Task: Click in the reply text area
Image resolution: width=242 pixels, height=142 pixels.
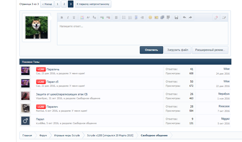Action: point(142,34)
